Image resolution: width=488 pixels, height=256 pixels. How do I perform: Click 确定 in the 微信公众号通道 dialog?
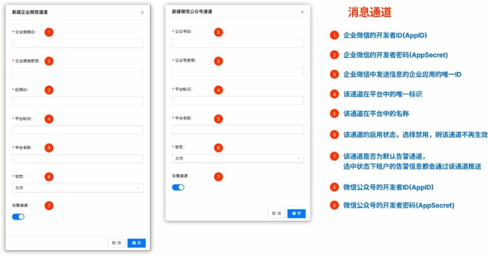coord(297,213)
